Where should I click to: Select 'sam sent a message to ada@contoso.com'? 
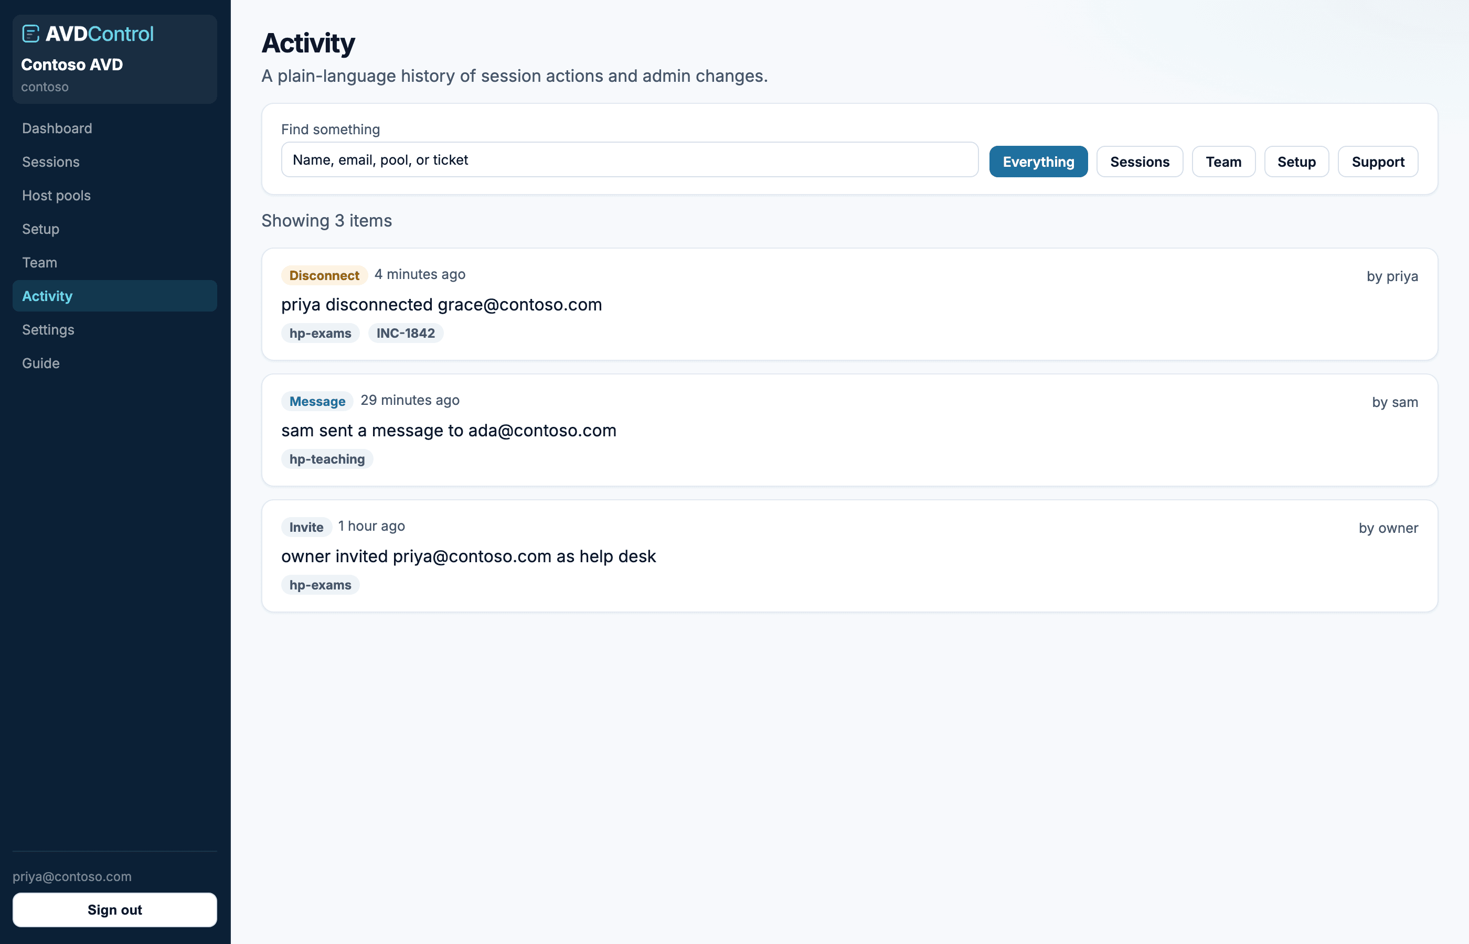coord(449,431)
